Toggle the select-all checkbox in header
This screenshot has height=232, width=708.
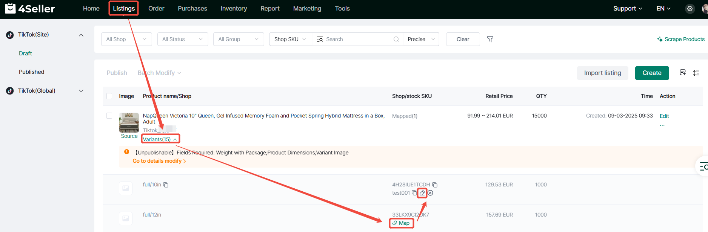tap(109, 96)
